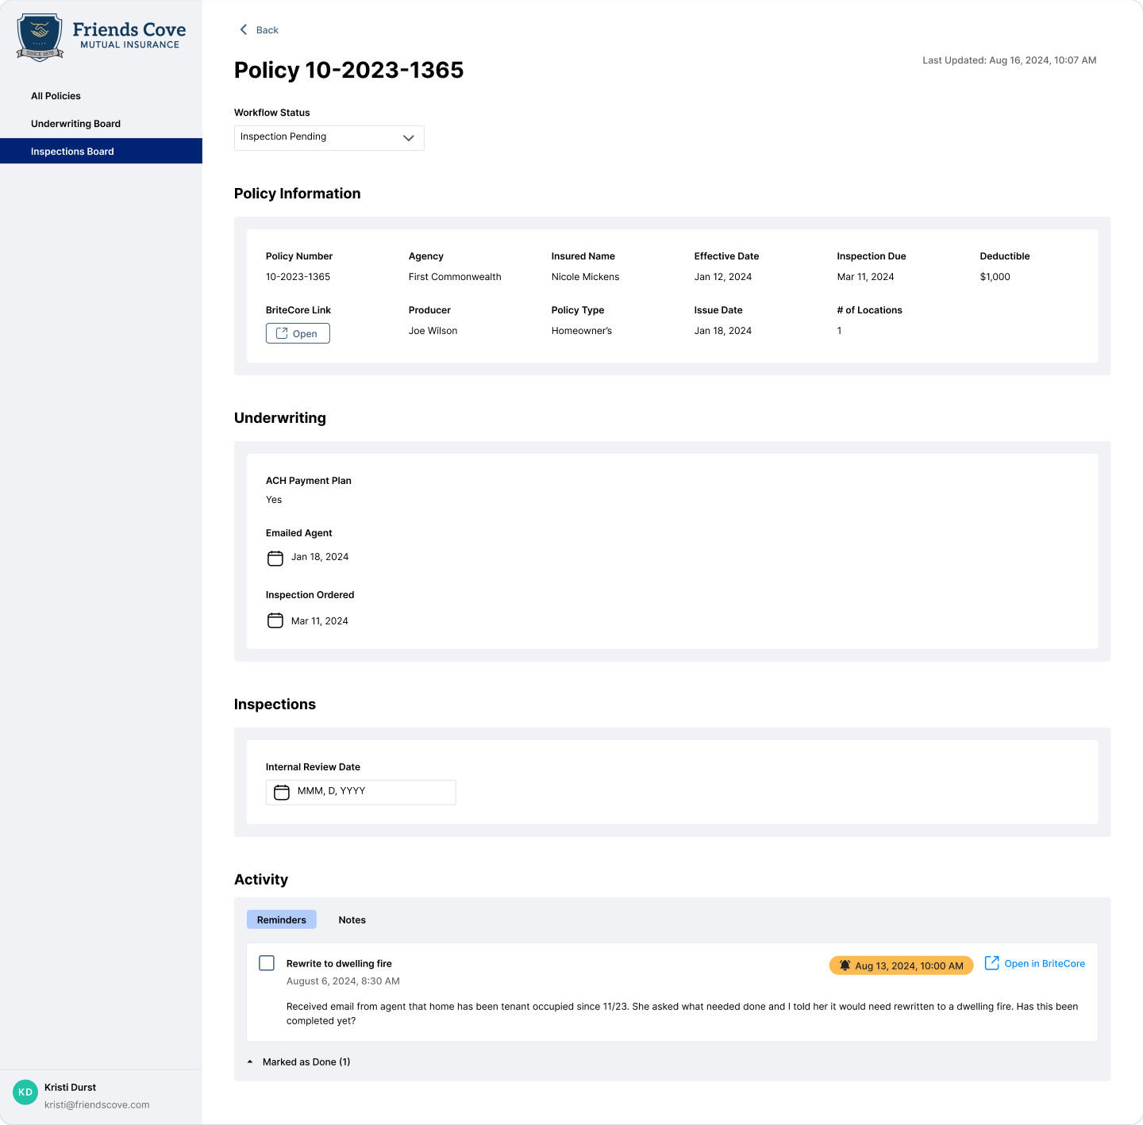Click the Internal Review Date calendar icon
Viewport: 1143px width, 1125px height.
pyautogui.click(x=282, y=792)
